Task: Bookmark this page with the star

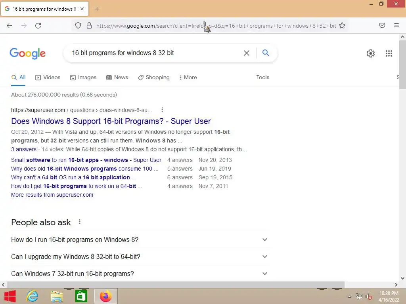Action: 342,26
